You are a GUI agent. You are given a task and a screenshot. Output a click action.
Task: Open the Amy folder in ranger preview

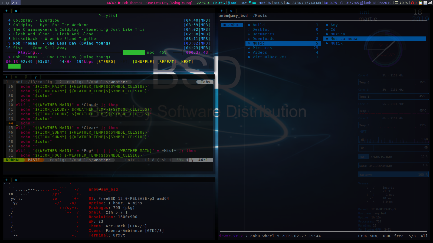click(x=334, y=25)
